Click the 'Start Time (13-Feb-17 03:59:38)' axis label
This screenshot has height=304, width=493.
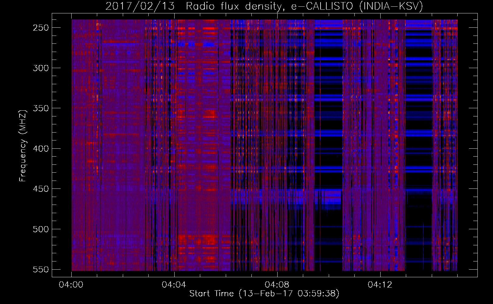(x=264, y=294)
